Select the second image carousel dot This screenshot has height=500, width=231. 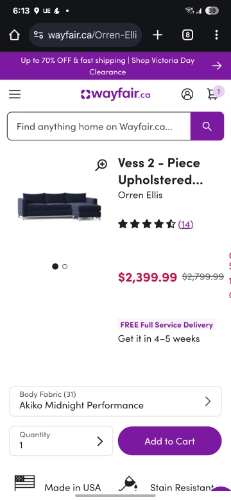tap(65, 266)
